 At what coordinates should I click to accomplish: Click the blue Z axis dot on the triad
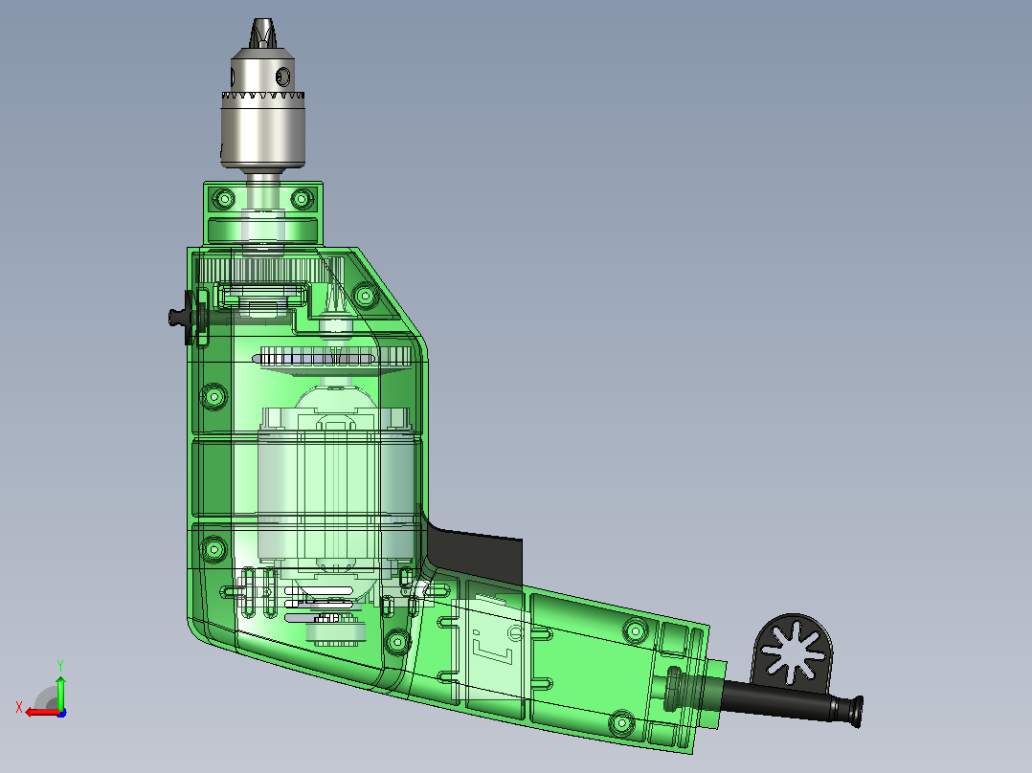pos(61,713)
